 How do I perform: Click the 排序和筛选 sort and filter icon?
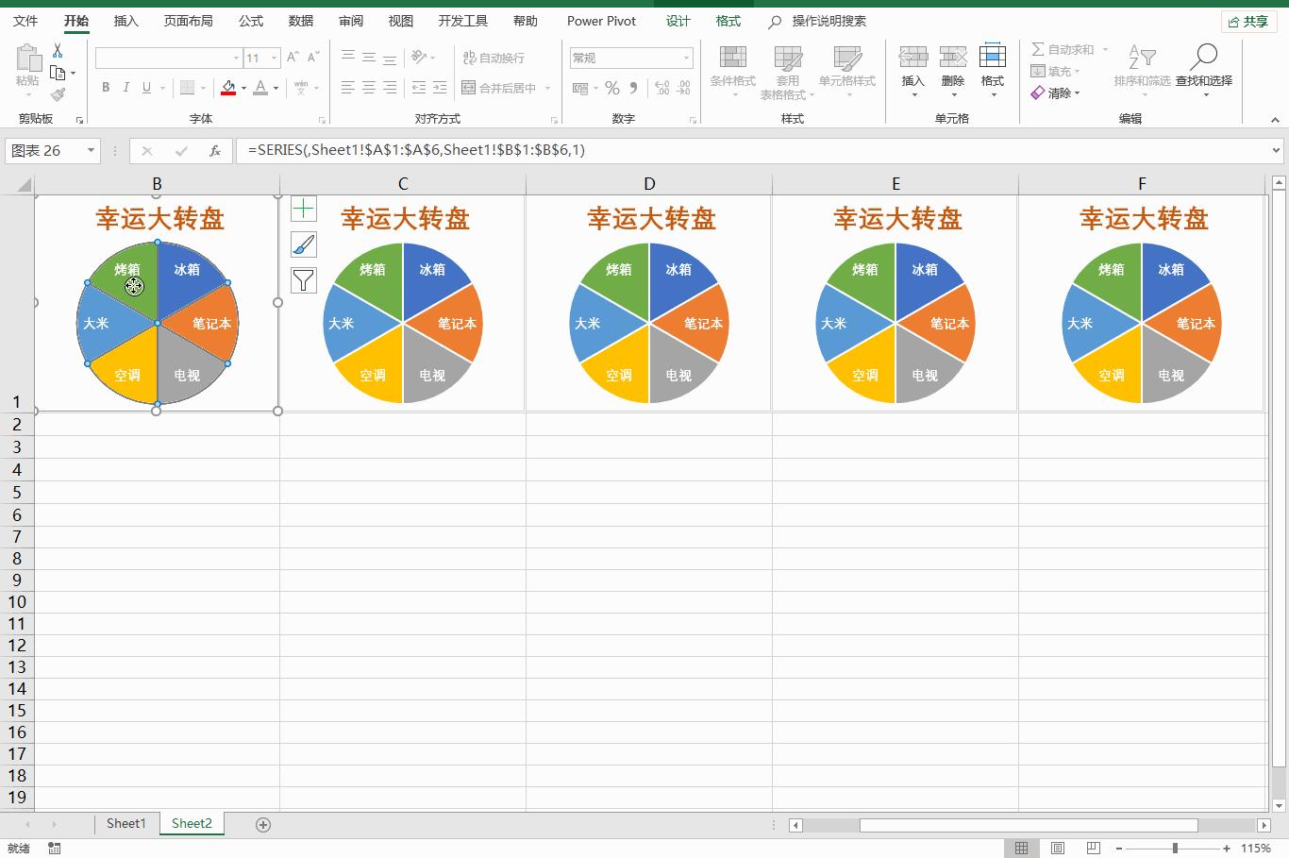click(x=1142, y=66)
